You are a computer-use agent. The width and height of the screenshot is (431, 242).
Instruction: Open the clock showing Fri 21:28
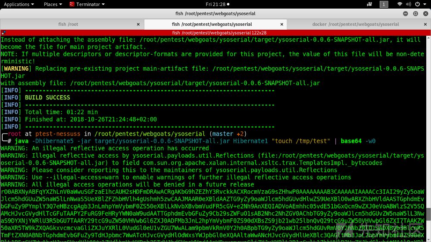coord(217,4)
